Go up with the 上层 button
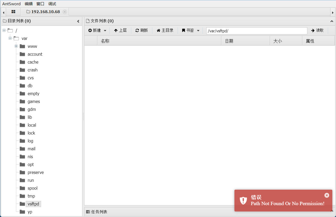This screenshot has width=336, height=217. (120, 30)
